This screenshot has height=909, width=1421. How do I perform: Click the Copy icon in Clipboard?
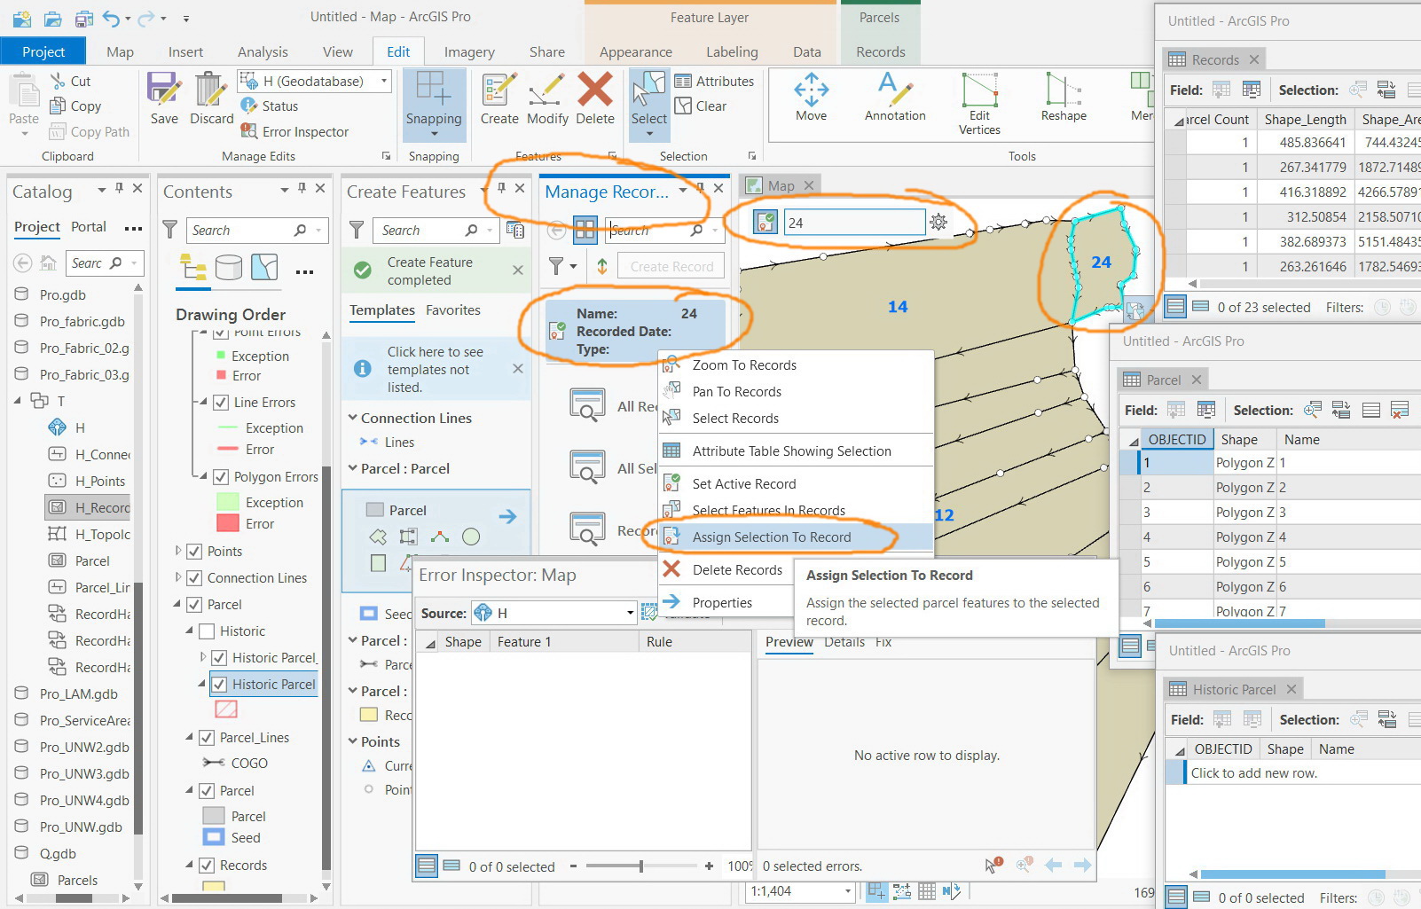pos(59,106)
